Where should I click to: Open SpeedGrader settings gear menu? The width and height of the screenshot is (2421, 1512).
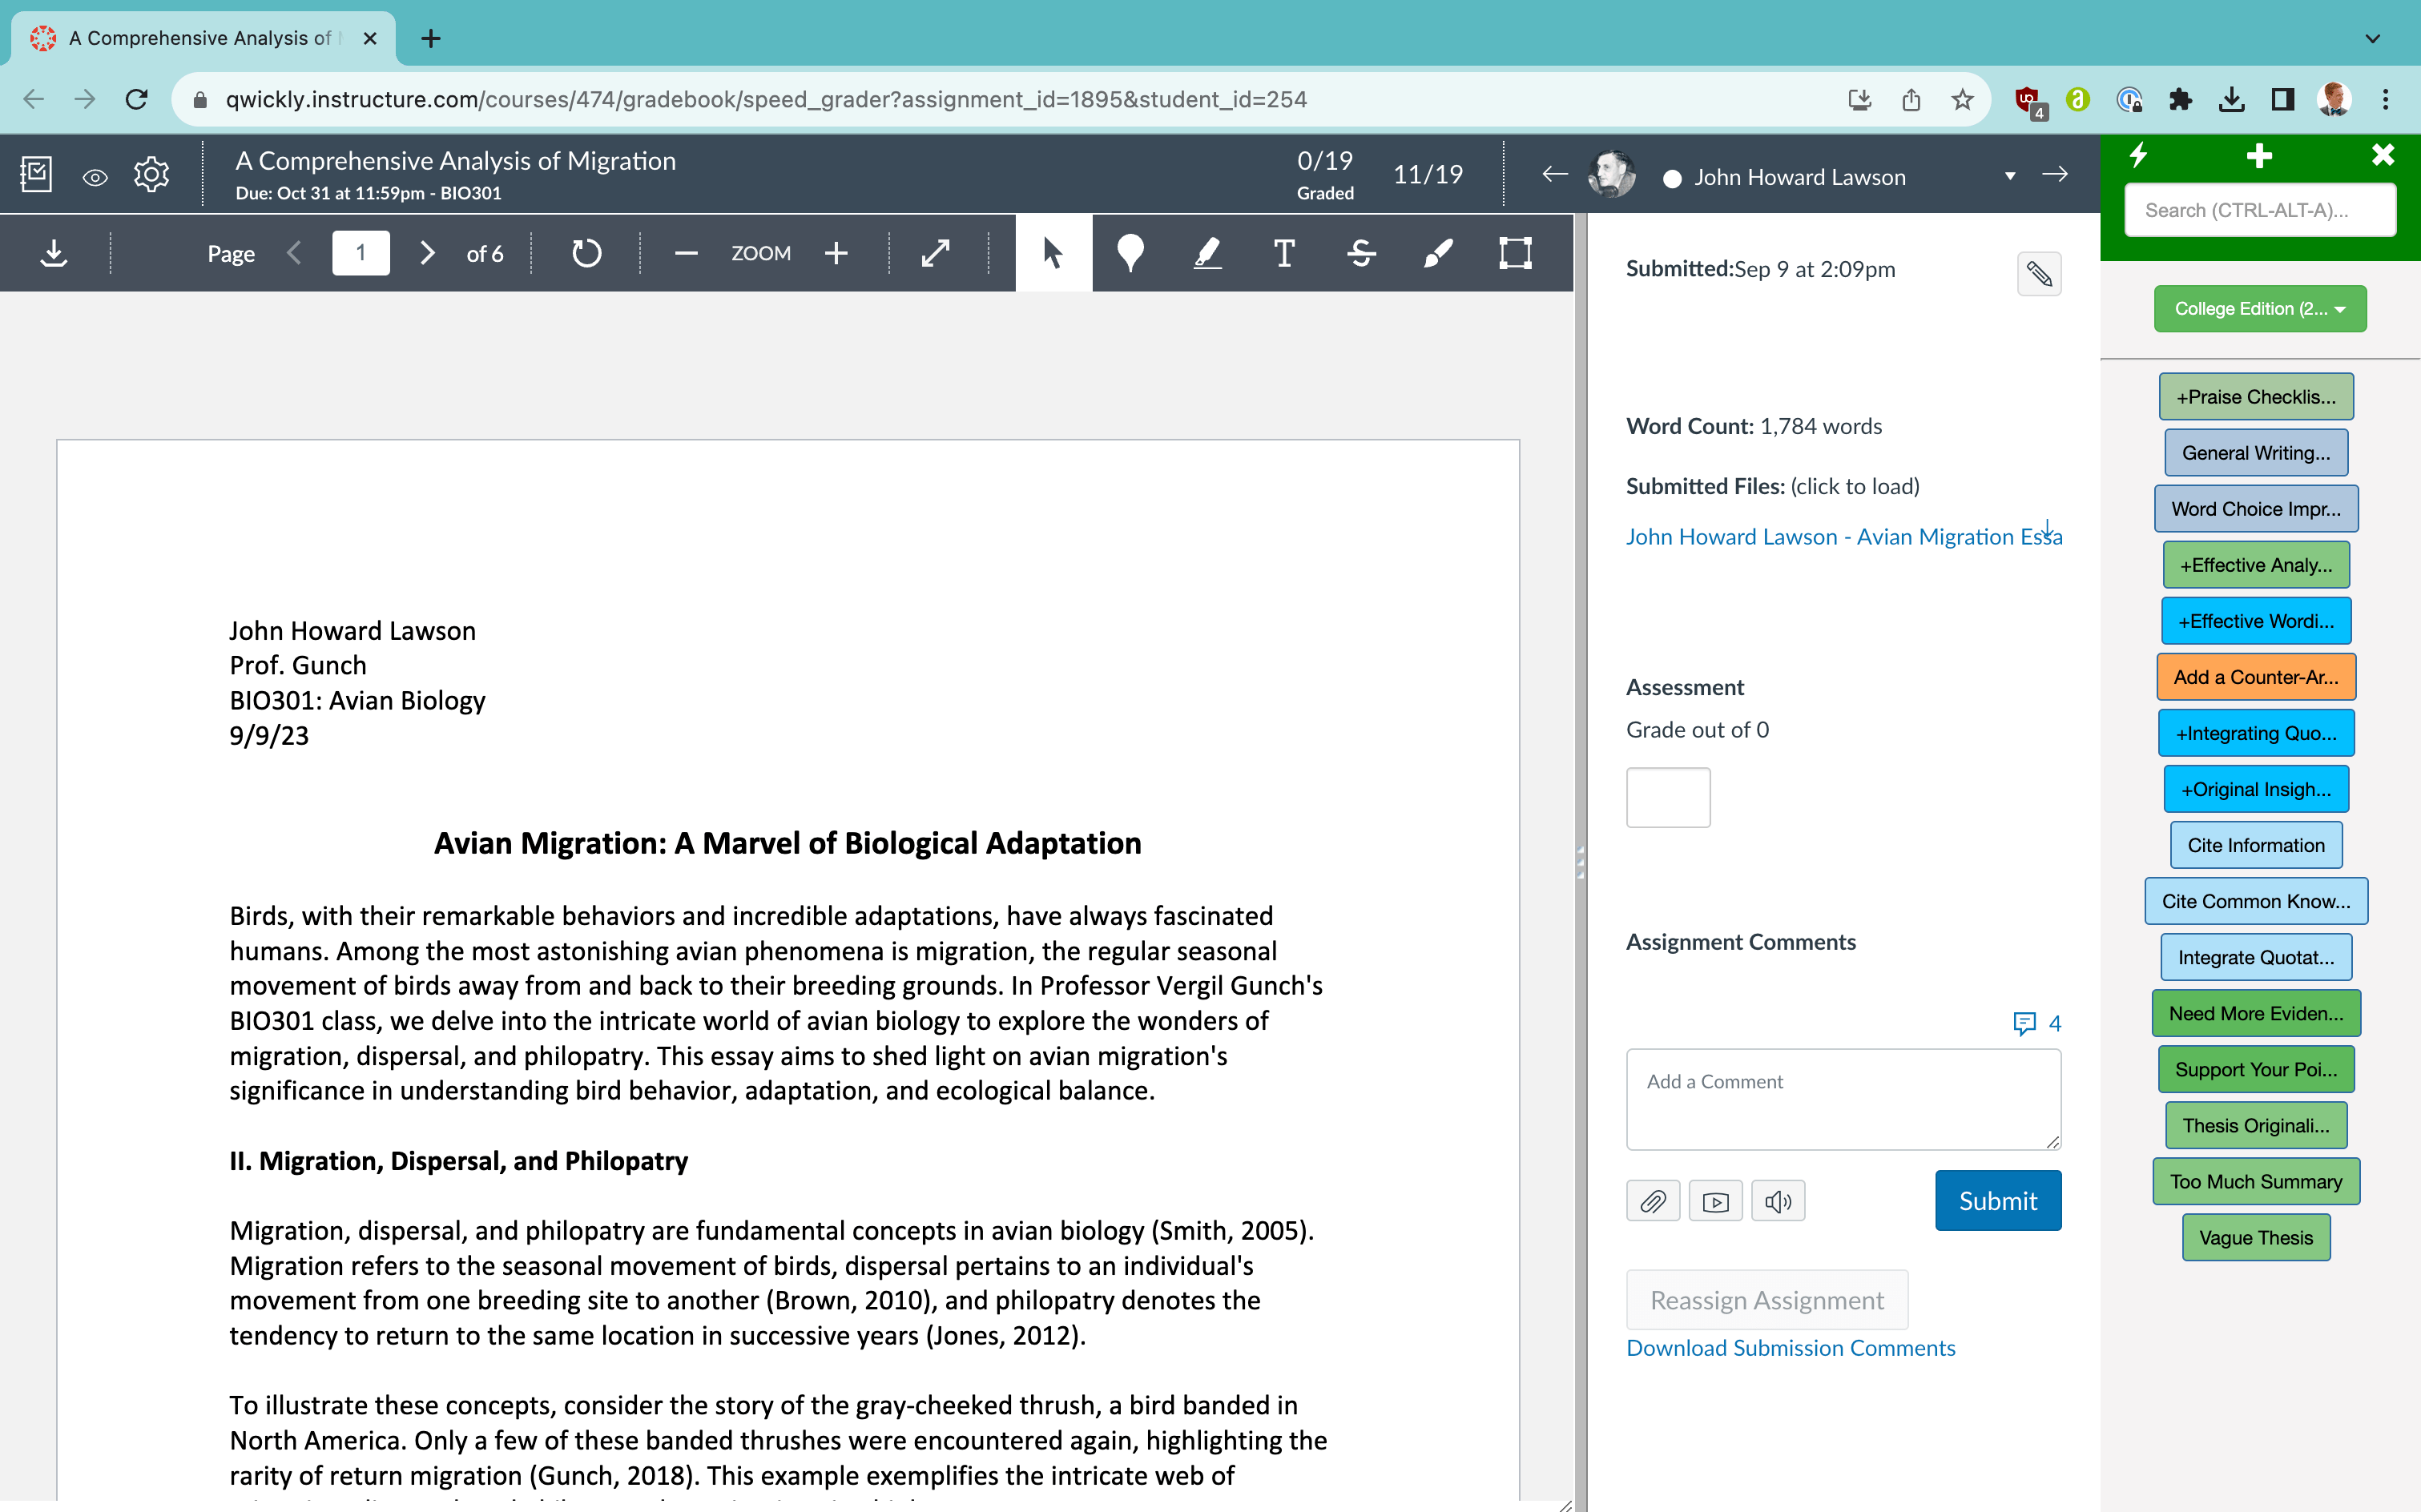pyautogui.click(x=151, y=174)
